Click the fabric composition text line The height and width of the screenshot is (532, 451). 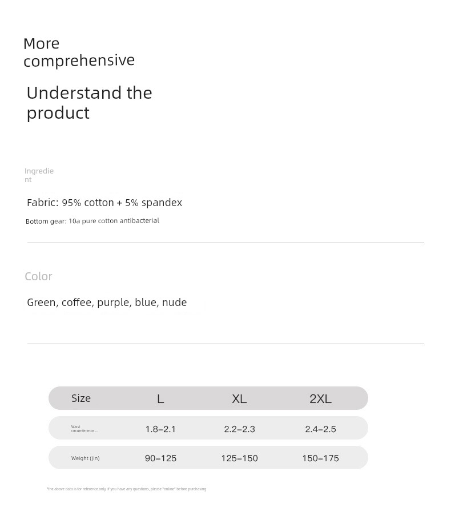104,203
